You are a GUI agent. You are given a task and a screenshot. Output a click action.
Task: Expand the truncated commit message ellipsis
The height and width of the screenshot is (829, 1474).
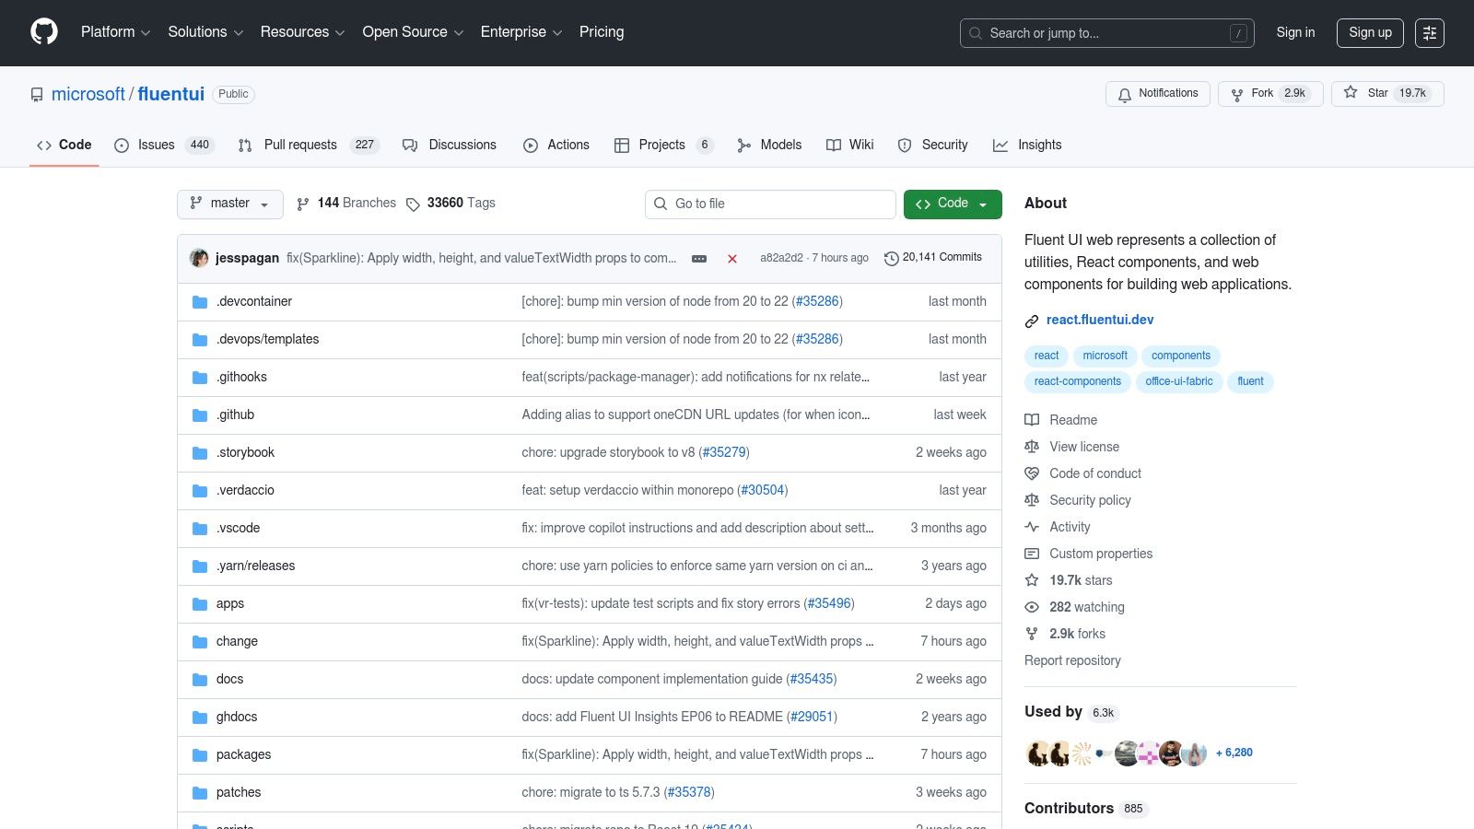pos(698,259)
